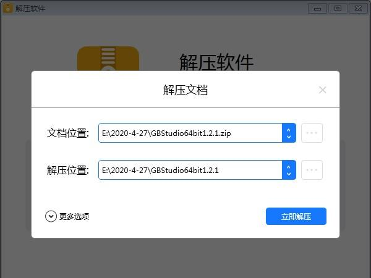Click the 立即解压 extract button
The image size is (371, 278).
point(296,216)
